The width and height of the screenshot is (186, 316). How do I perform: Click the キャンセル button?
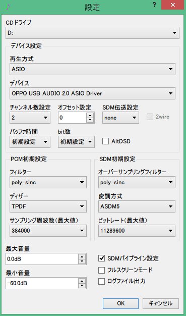click(161, 303)
